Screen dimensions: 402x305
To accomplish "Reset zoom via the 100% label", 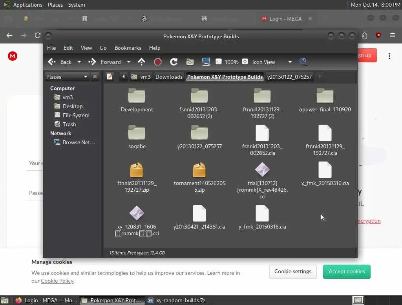I will [x=232, y=62].
